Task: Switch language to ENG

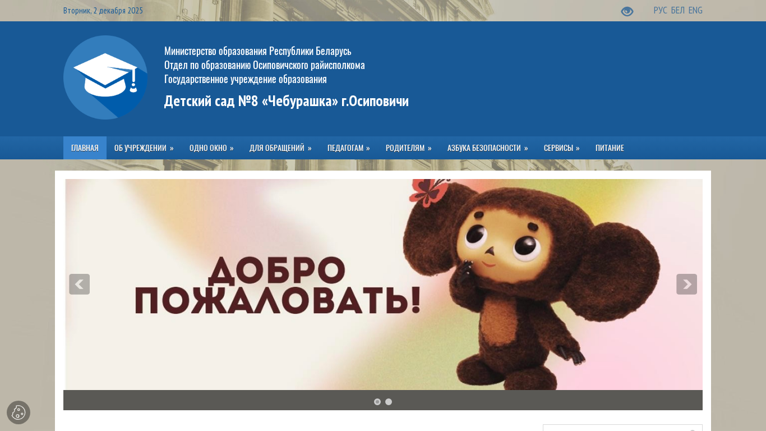Action: [695, 11]
